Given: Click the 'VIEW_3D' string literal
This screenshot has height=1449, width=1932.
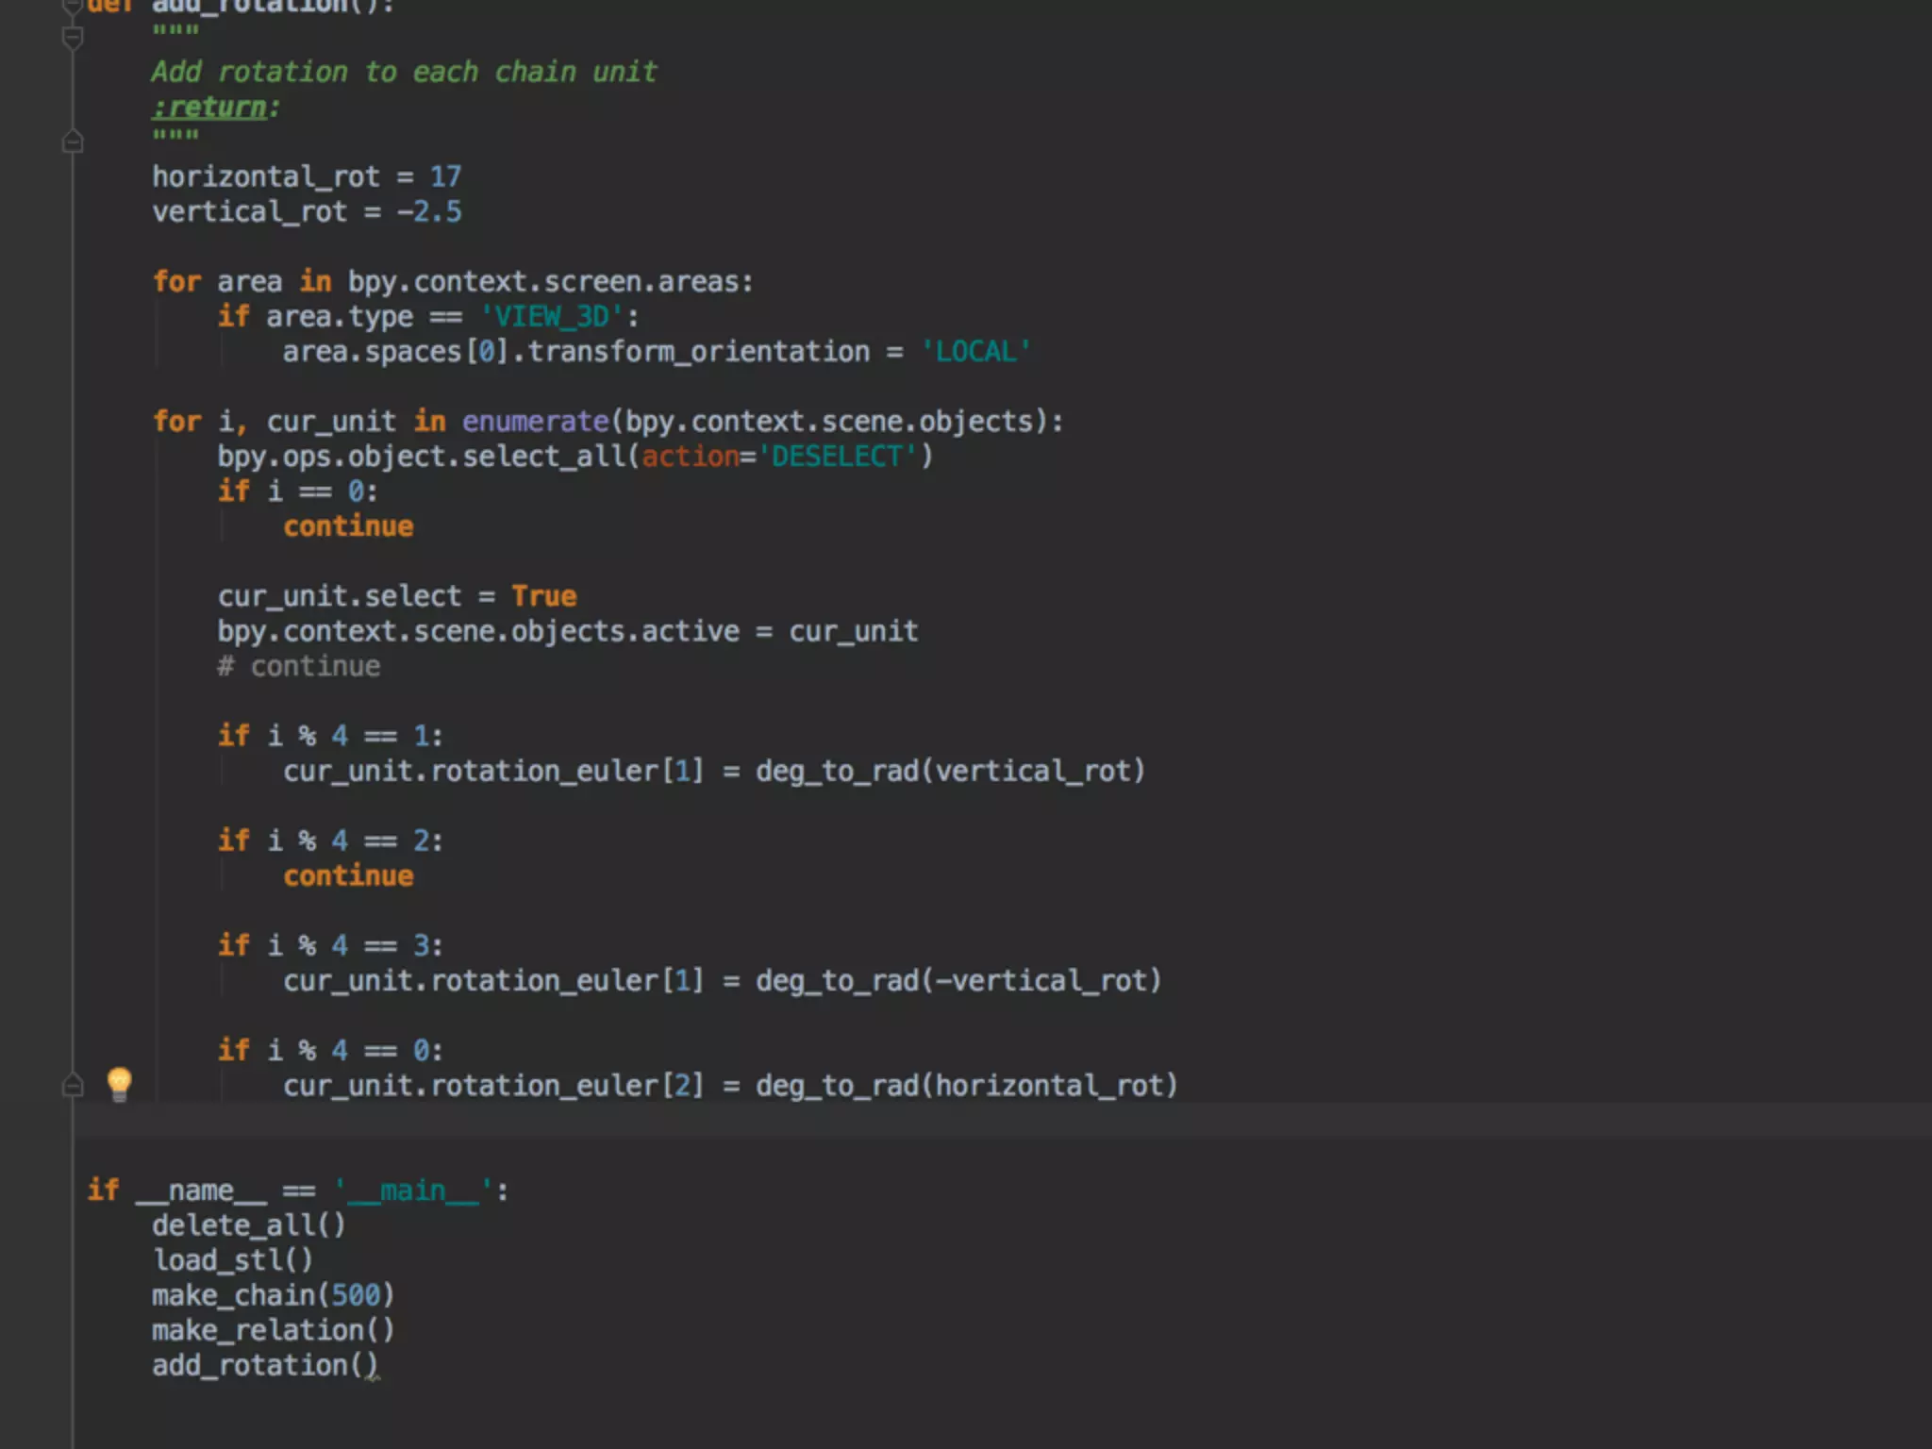Looking at the screenshot, I should (552, 316).
